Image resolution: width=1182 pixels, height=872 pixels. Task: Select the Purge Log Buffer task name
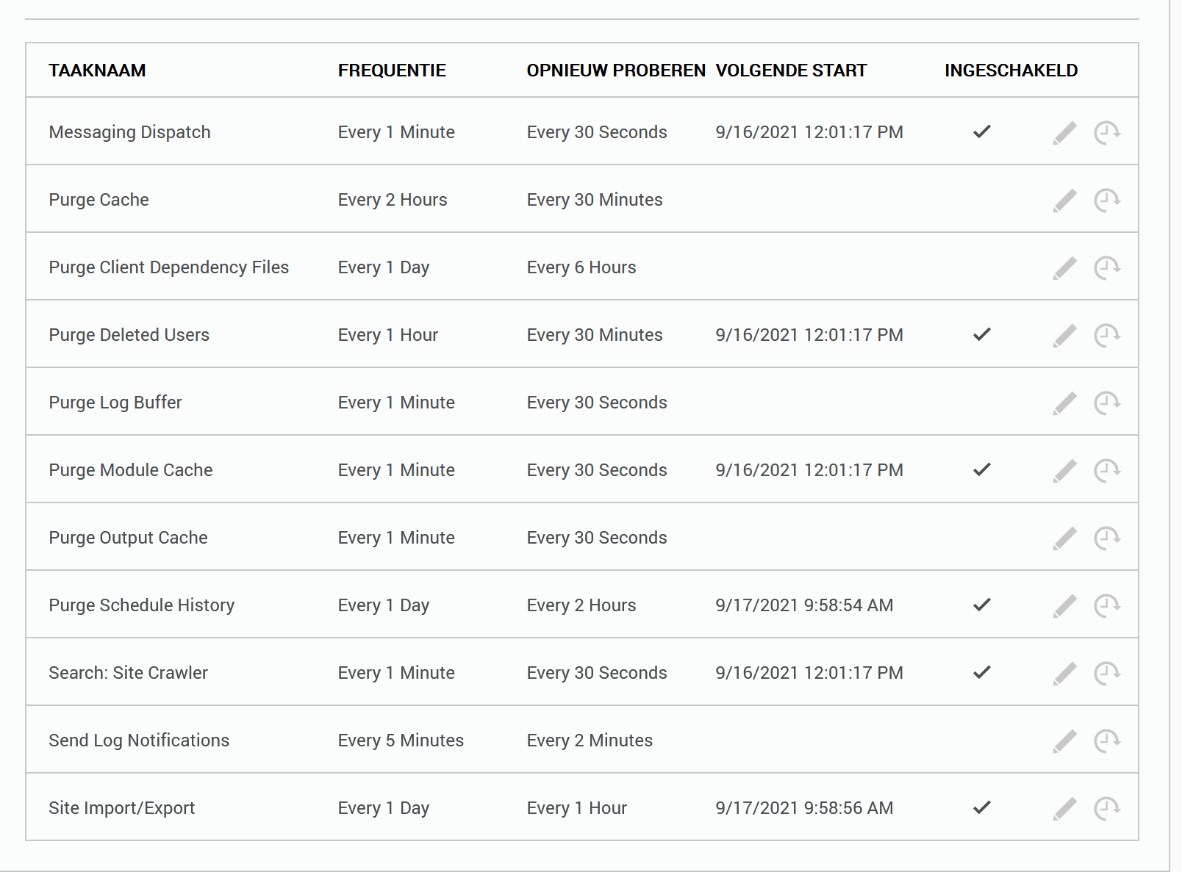(115, 402)
